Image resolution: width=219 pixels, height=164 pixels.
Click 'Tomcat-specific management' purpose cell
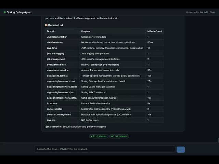(112, 76)
